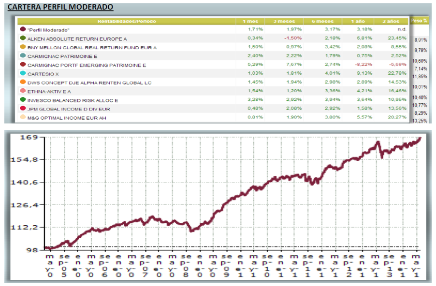Select the 13,25% weight value
Viewport: 436px width, 286px height.
point(420,121)
